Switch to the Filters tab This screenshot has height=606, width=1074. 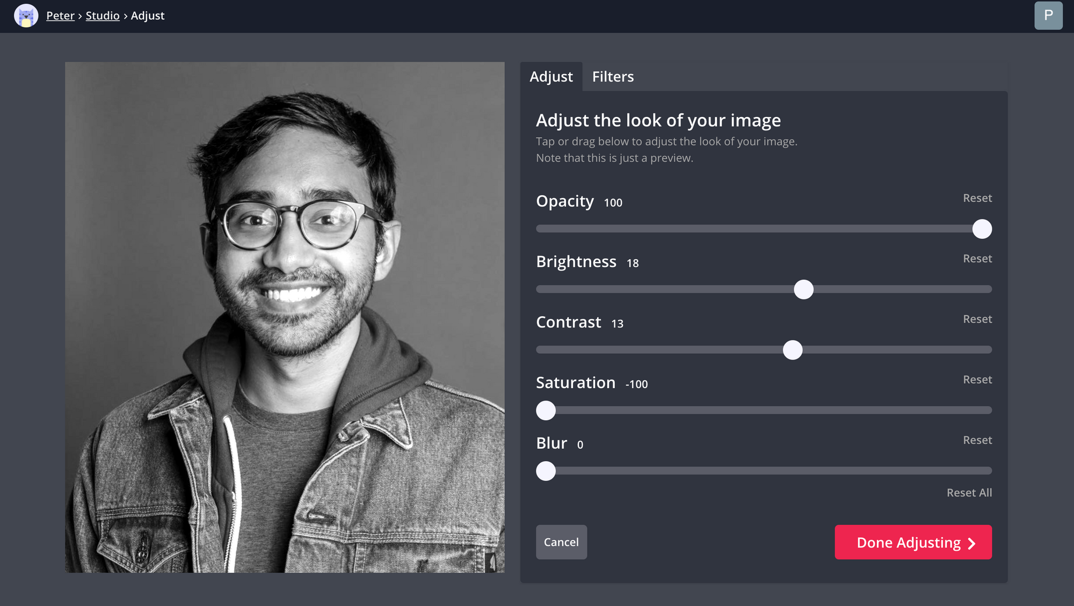click(x=613, y=77)
